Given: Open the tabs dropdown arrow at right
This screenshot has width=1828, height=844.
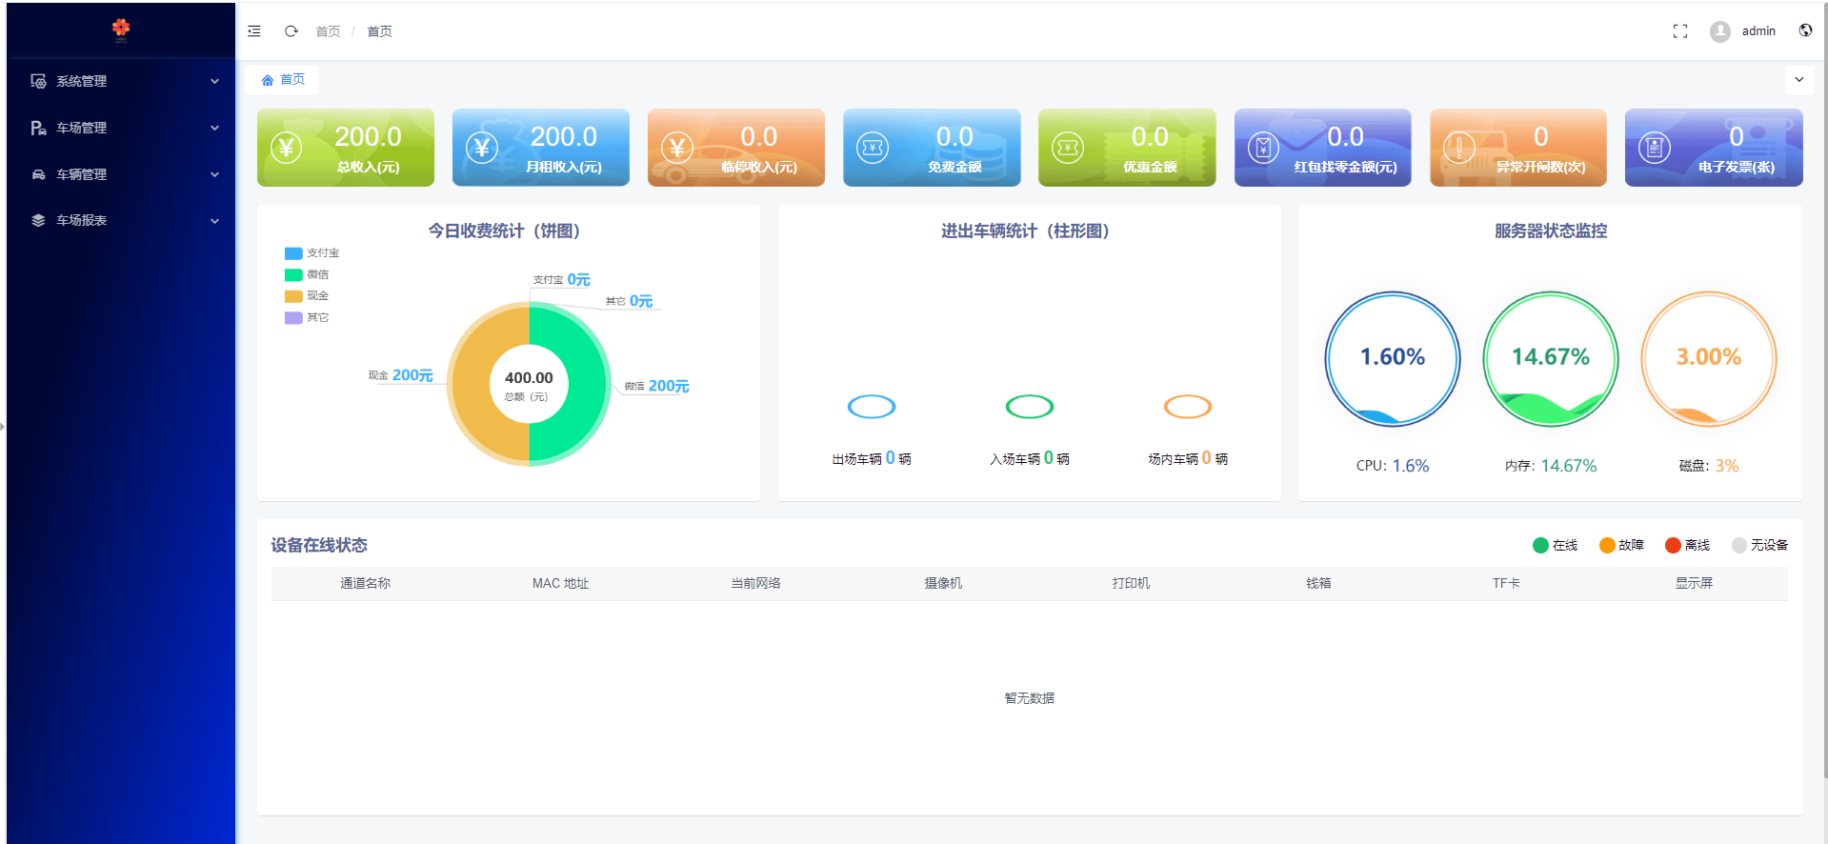Looking at the screenshot, I should (x=1798, y=80).
